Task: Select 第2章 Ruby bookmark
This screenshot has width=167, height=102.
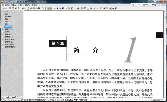Action: click(9, 29)
